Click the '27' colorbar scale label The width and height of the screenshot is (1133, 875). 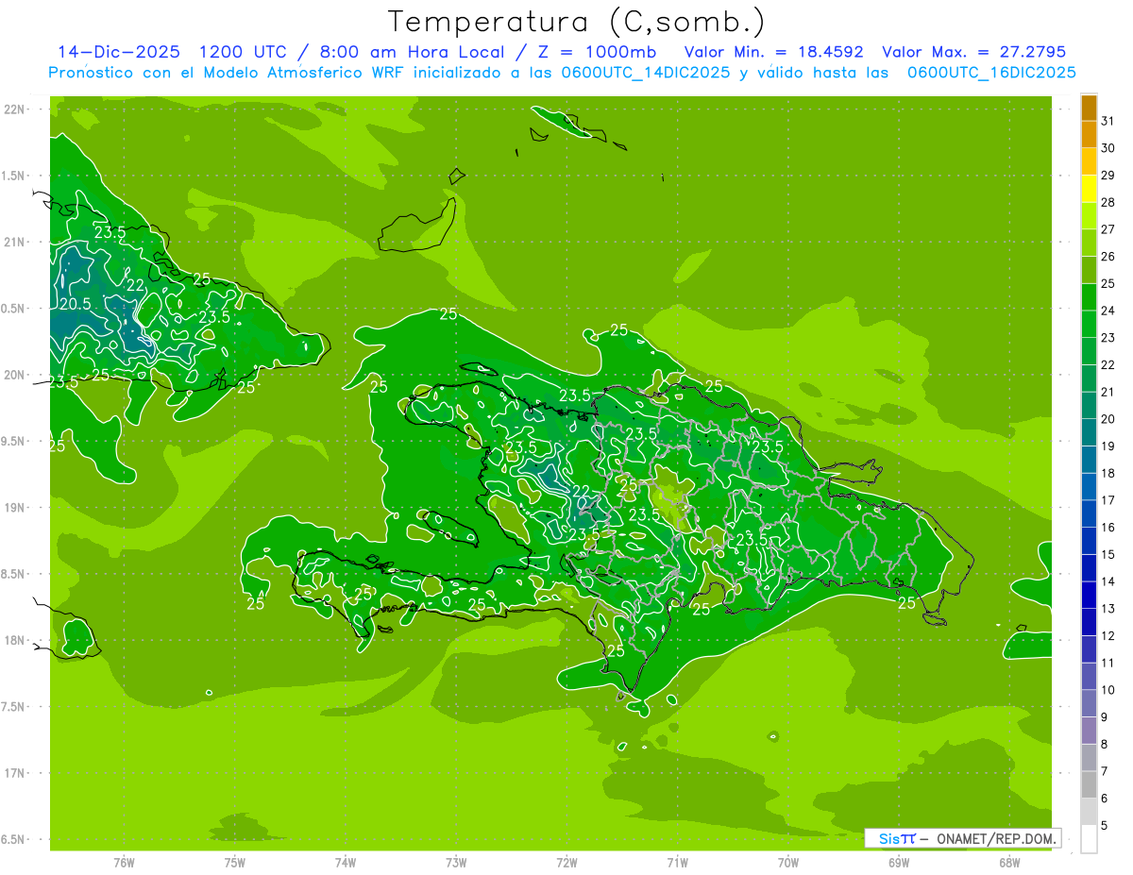(x=1108, y=229)
